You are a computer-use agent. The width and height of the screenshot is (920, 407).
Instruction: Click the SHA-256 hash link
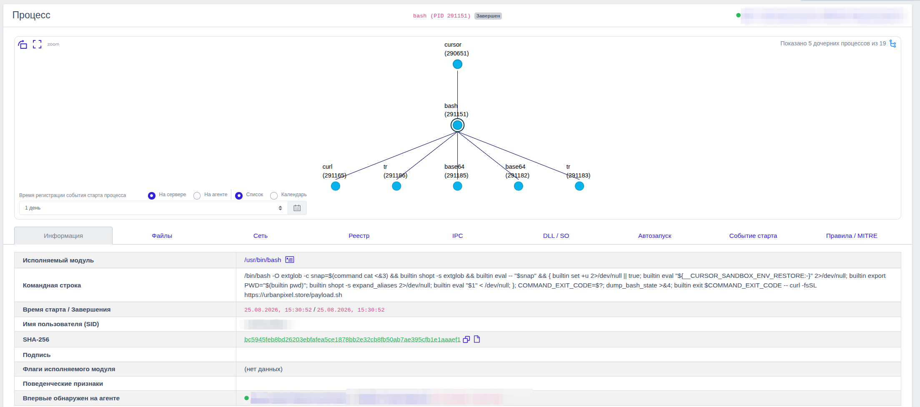click(x=352, y=340)
